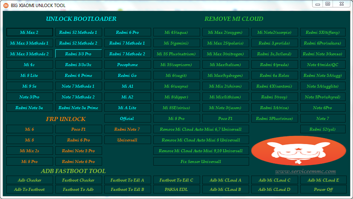Click Mi A Lite button
353x199 pixels.
point(128,108)
